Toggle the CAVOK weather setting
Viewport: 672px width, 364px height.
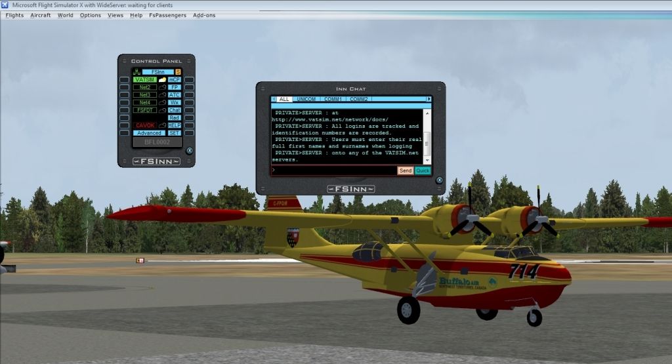click(x=145, y=125)
